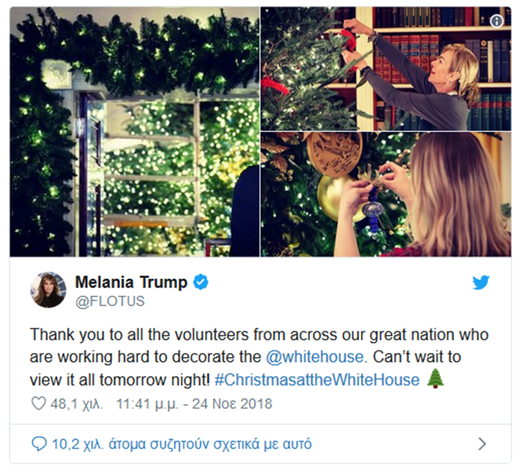
Task: View the bookshelf tree decorating photo
Action: [x=386, y=69]
